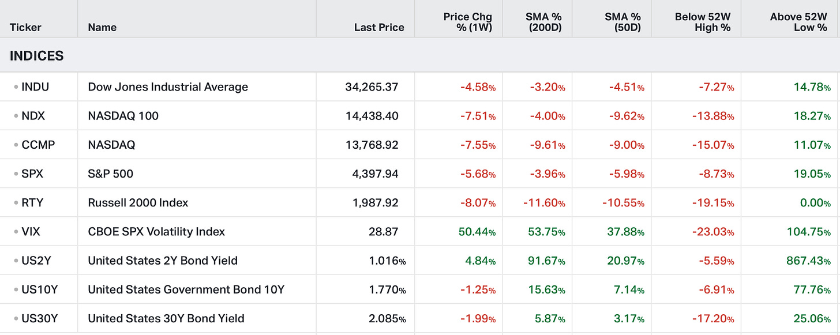Click Above 52W Low value 19.05%
Screen dimensions: 840x335
point(812,174)
